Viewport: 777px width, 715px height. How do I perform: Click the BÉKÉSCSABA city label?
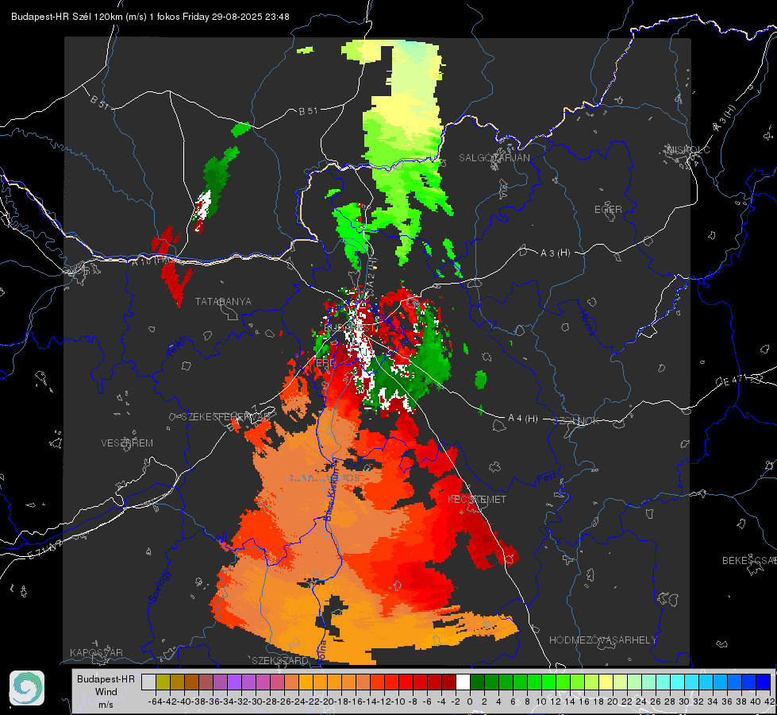749,560
